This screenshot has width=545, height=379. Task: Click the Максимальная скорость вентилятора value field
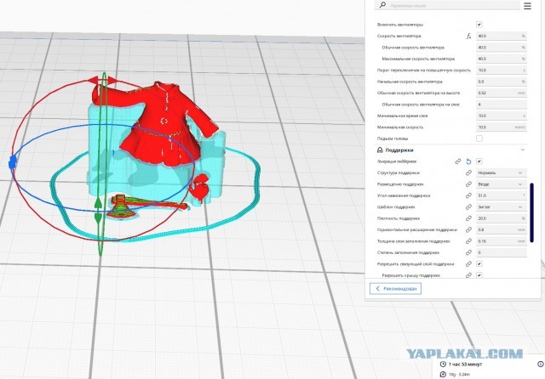coord(502,59)
